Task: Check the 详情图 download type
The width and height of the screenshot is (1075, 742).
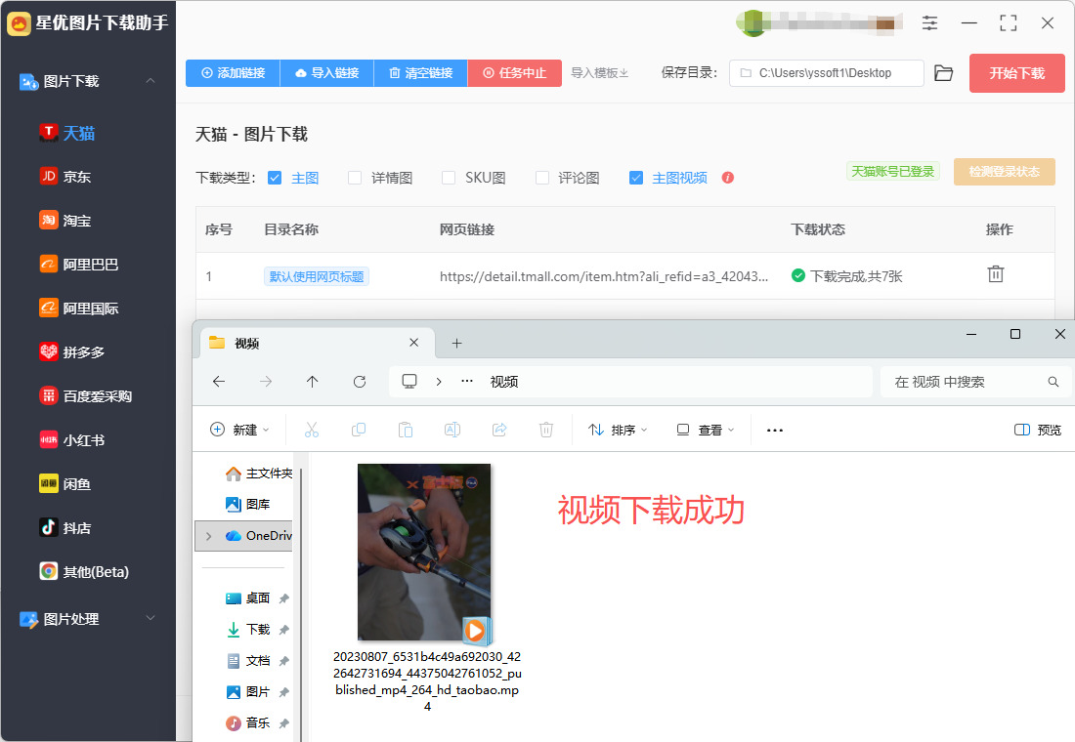Action: point(355,178)
